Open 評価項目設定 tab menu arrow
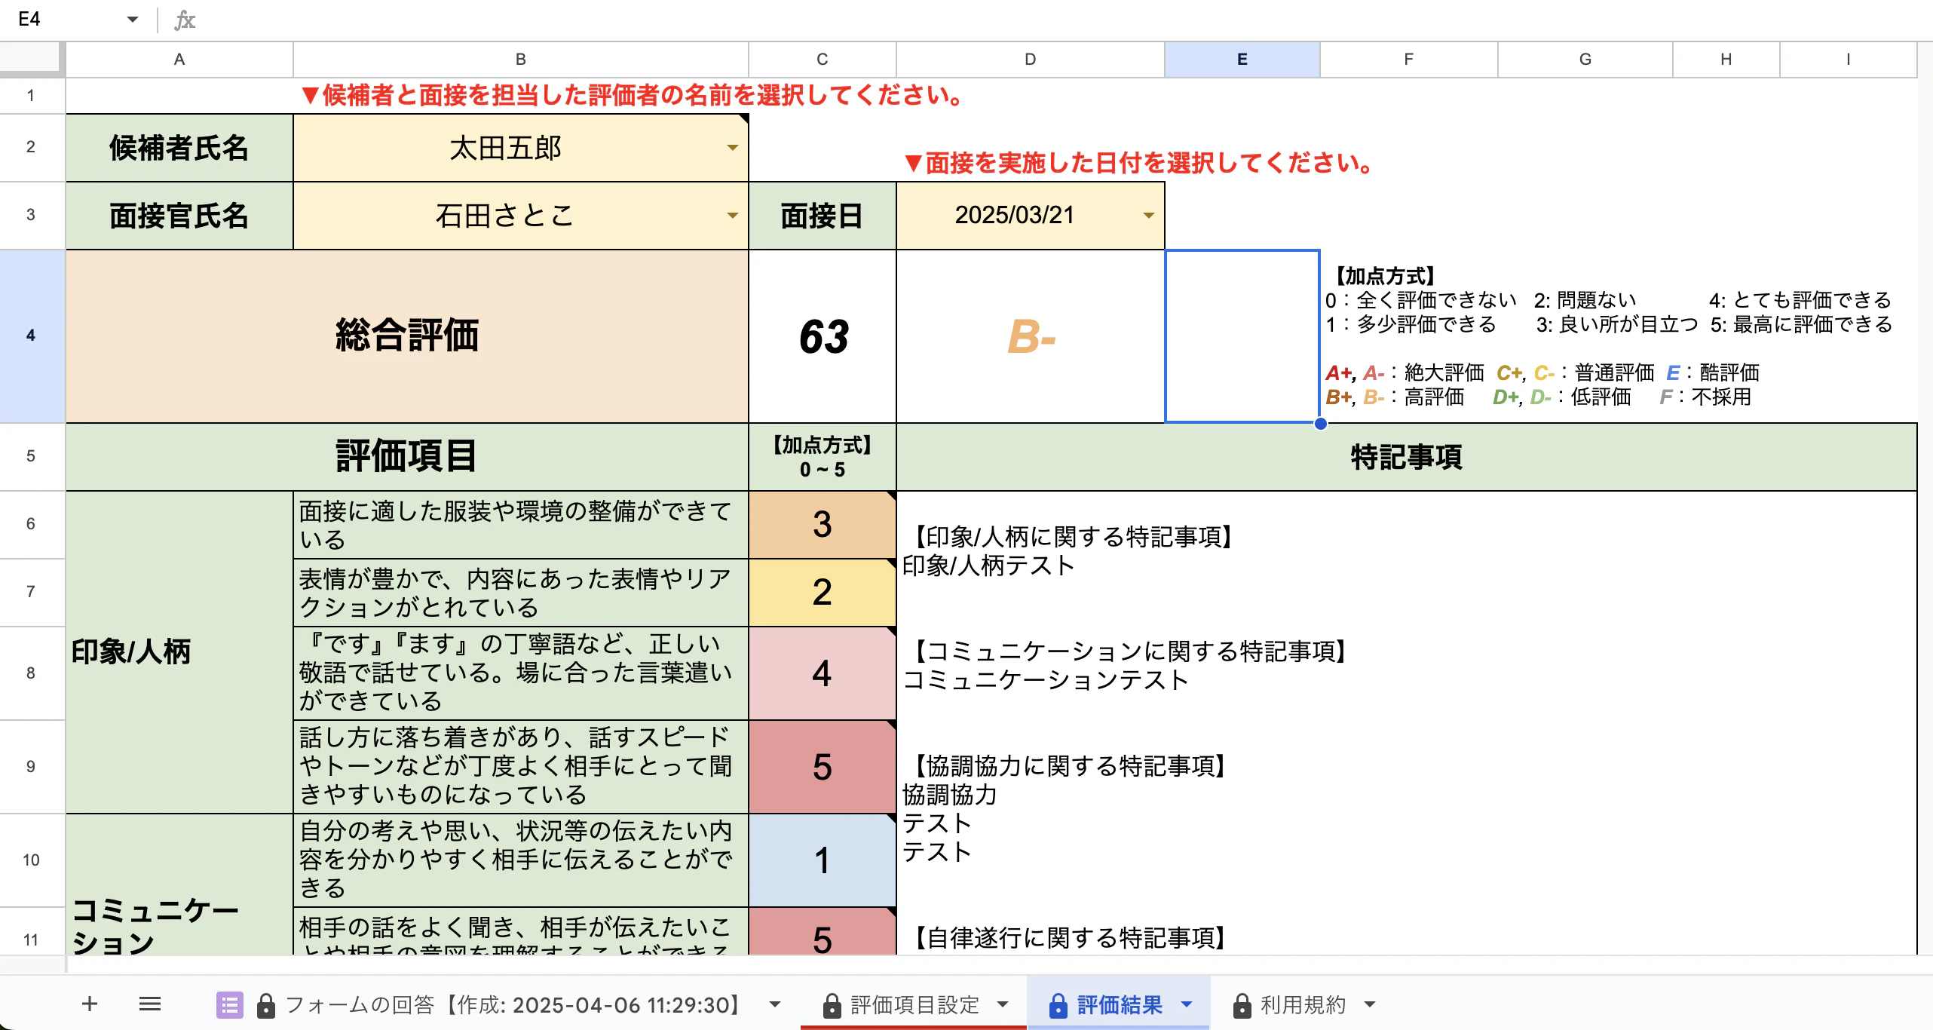This screenshot has width=1933, height=1030. coord(1003,1004)
